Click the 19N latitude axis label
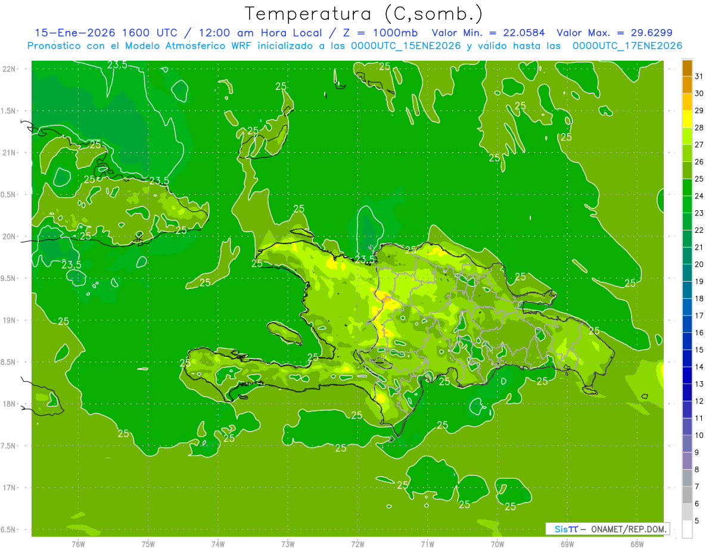 point(9,320)
